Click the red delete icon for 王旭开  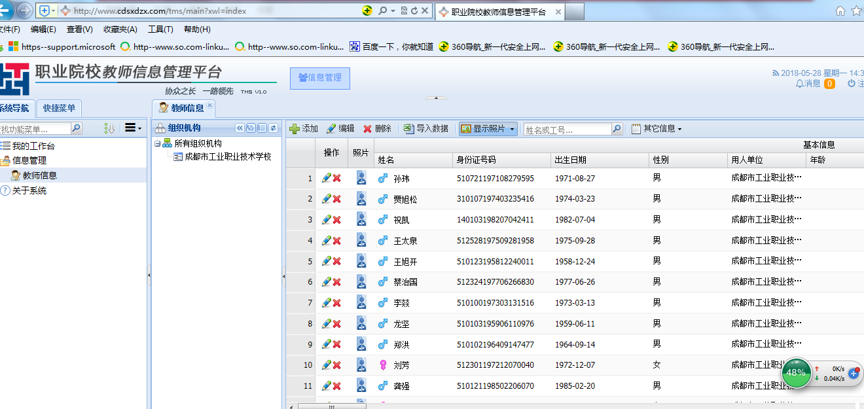[337, 261]
